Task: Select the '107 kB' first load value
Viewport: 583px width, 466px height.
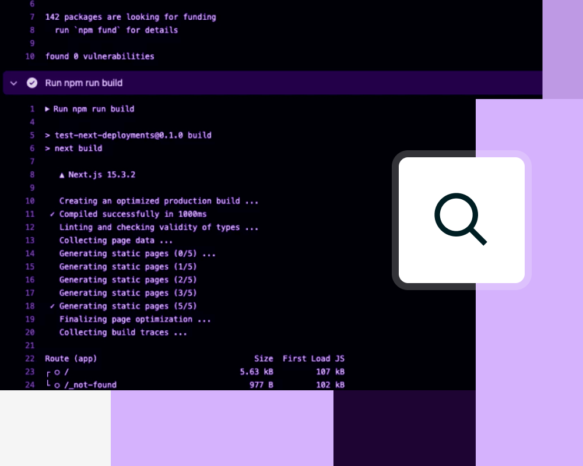Action: tap(331, 372)
